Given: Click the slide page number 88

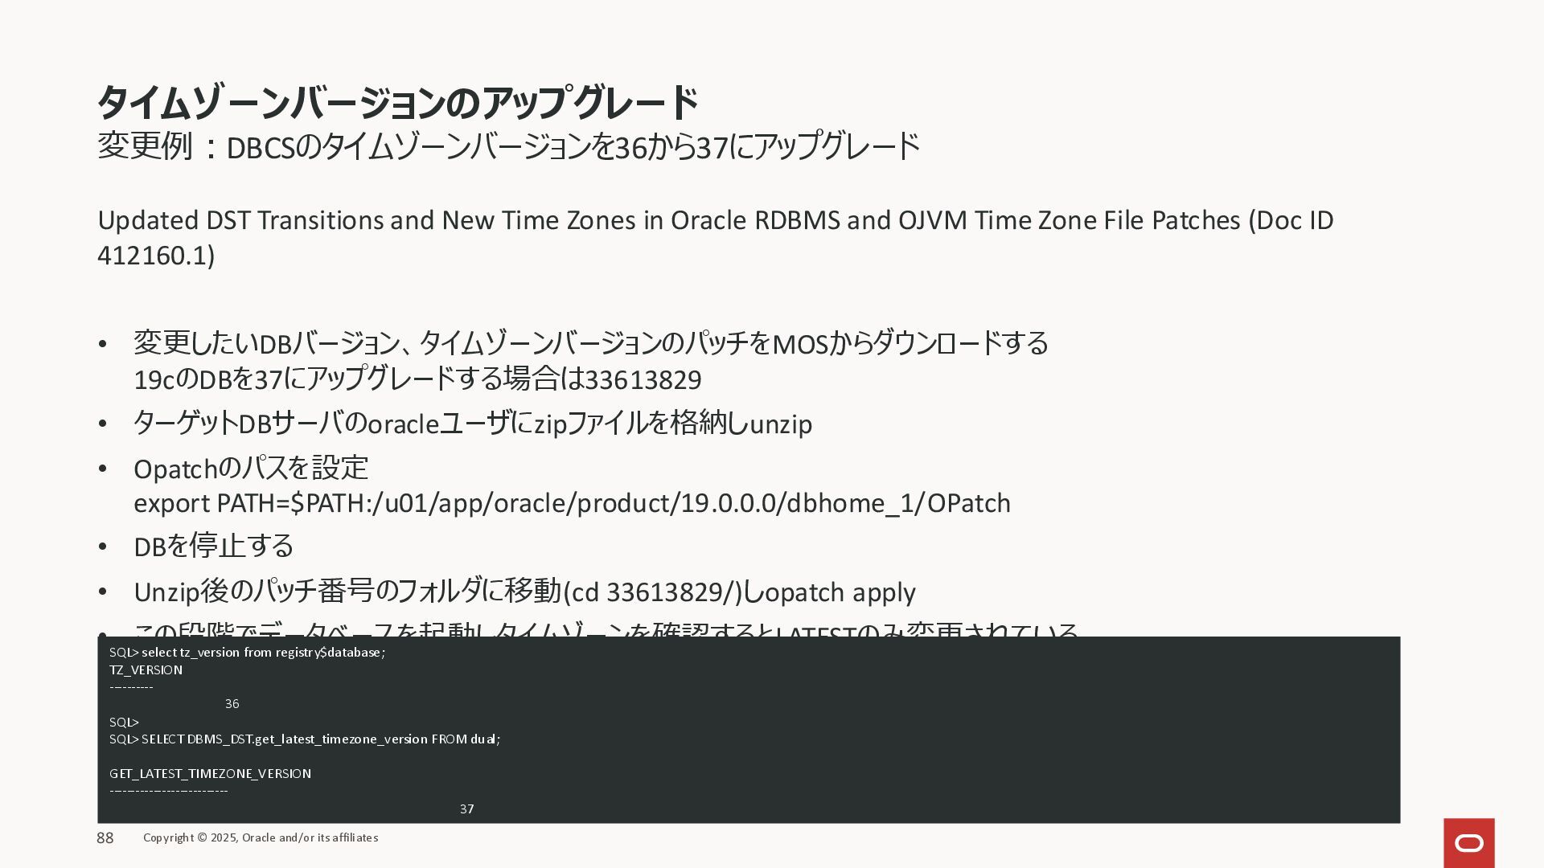Looking at the screenshot, I should pos(105,838).
